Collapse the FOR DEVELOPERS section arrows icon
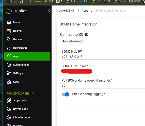 [33, 93]
